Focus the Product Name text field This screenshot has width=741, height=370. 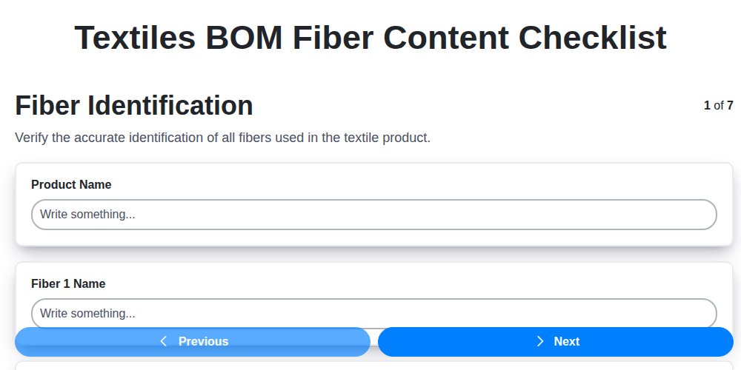(373, 215)
